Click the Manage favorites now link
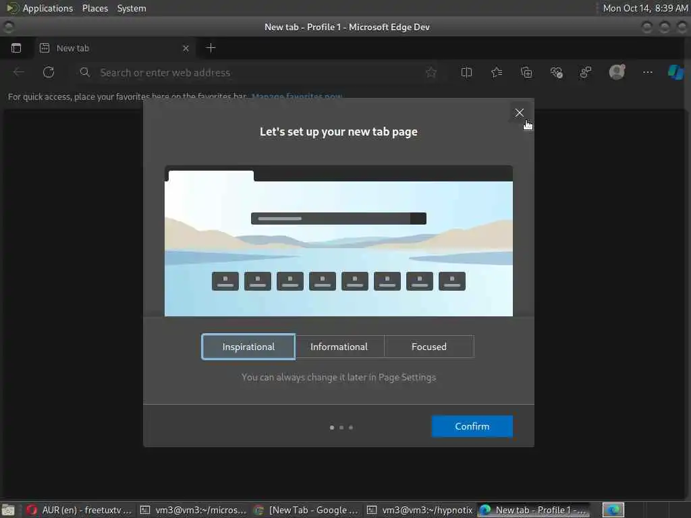Viewport: 691px width, 518px height. [x=297, y=96]
